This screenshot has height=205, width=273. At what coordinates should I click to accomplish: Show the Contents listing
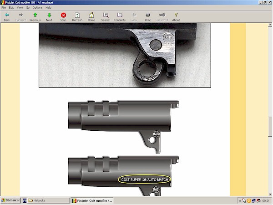point(120,17)
